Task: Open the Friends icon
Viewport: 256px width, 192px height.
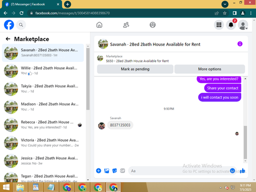Action: point(126,25)
